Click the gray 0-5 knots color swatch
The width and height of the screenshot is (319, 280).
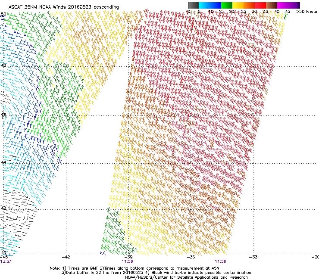[193, 5]
